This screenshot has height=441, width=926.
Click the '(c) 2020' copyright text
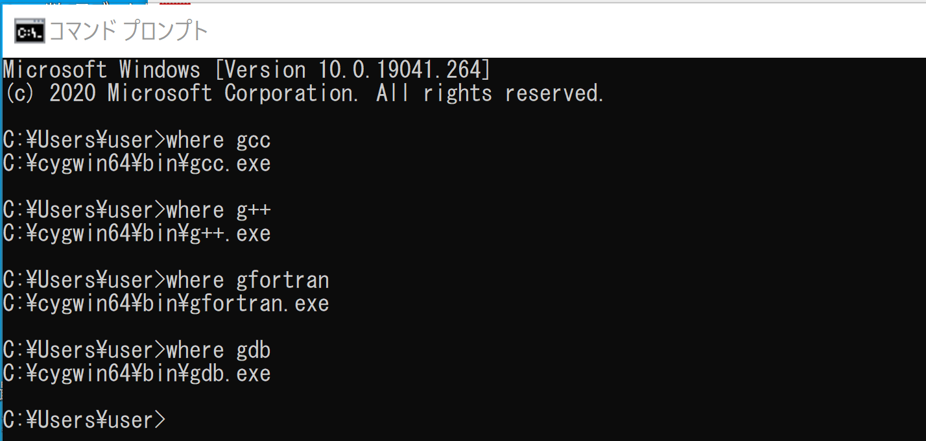(x=49, y=93)
